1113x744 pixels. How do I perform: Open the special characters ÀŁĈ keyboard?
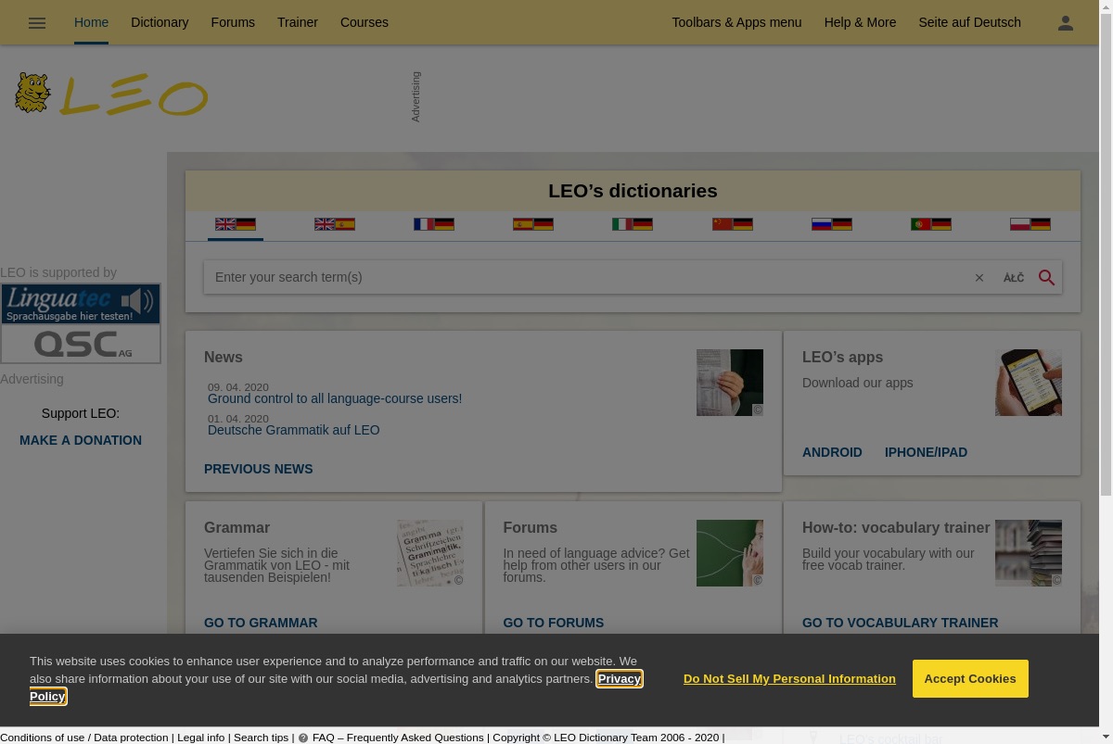click(x=1014, y=278)
